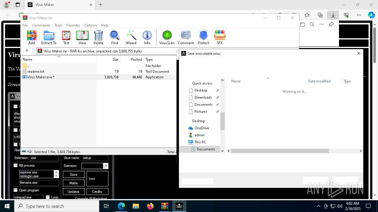This screenshot has width=378, height=212.
Task: Open More options ellipsis in downloads panel
Action: coord(322,24)
